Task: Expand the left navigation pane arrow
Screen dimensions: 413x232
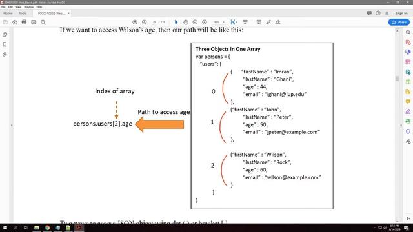Action: pyautogui.click(x=12, y=126)
